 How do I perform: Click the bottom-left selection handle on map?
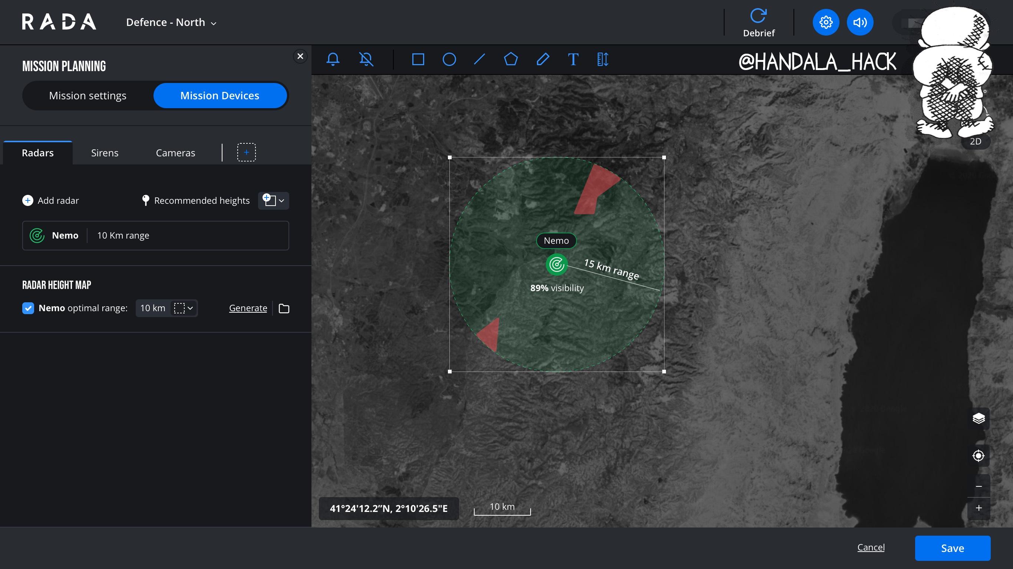pyautogui.click(x=450, y=371)
